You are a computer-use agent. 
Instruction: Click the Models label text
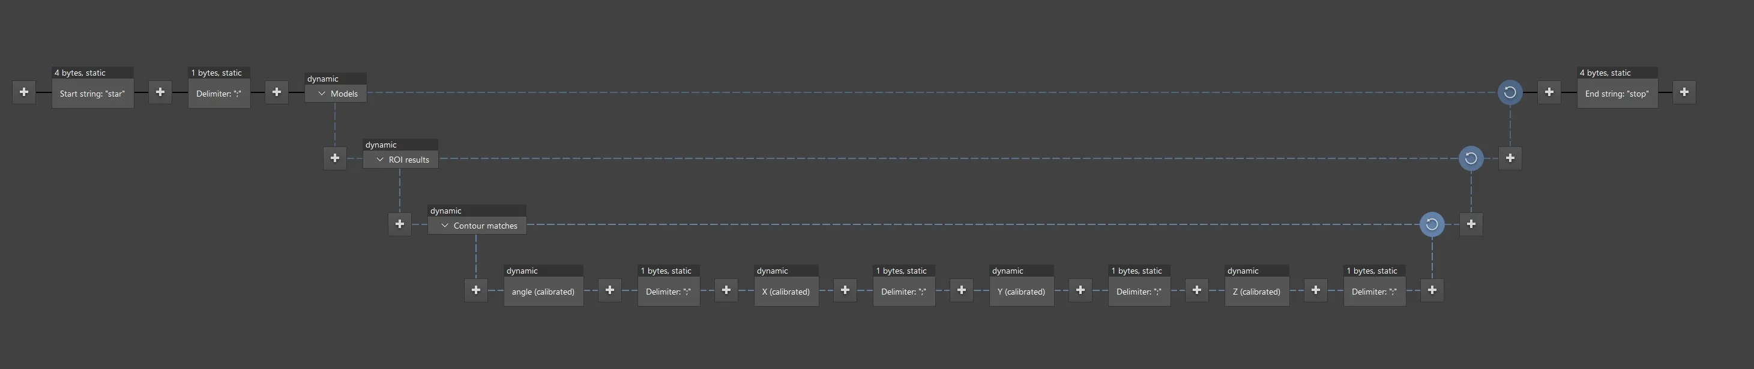(x=344, y=94)
